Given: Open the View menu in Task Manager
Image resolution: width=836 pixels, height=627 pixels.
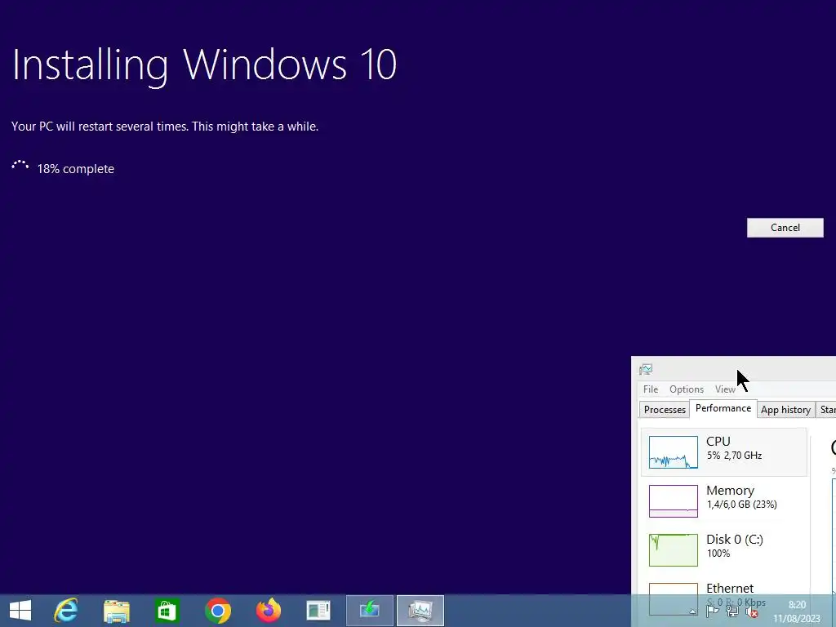Looking at the screenshot, I should click(x=725, y=389).
